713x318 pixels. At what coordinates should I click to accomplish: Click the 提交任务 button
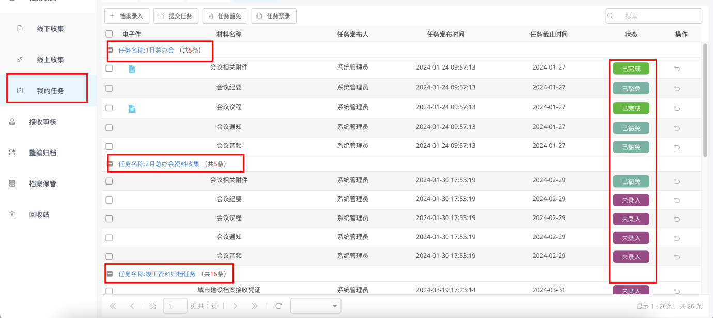click(176, 16)
